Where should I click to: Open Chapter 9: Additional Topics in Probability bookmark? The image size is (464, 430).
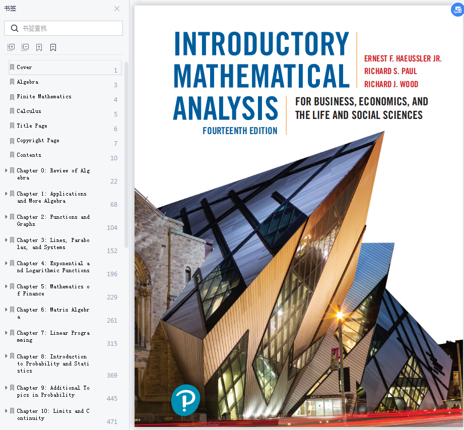pyautogui.click(x=53, y=391)
